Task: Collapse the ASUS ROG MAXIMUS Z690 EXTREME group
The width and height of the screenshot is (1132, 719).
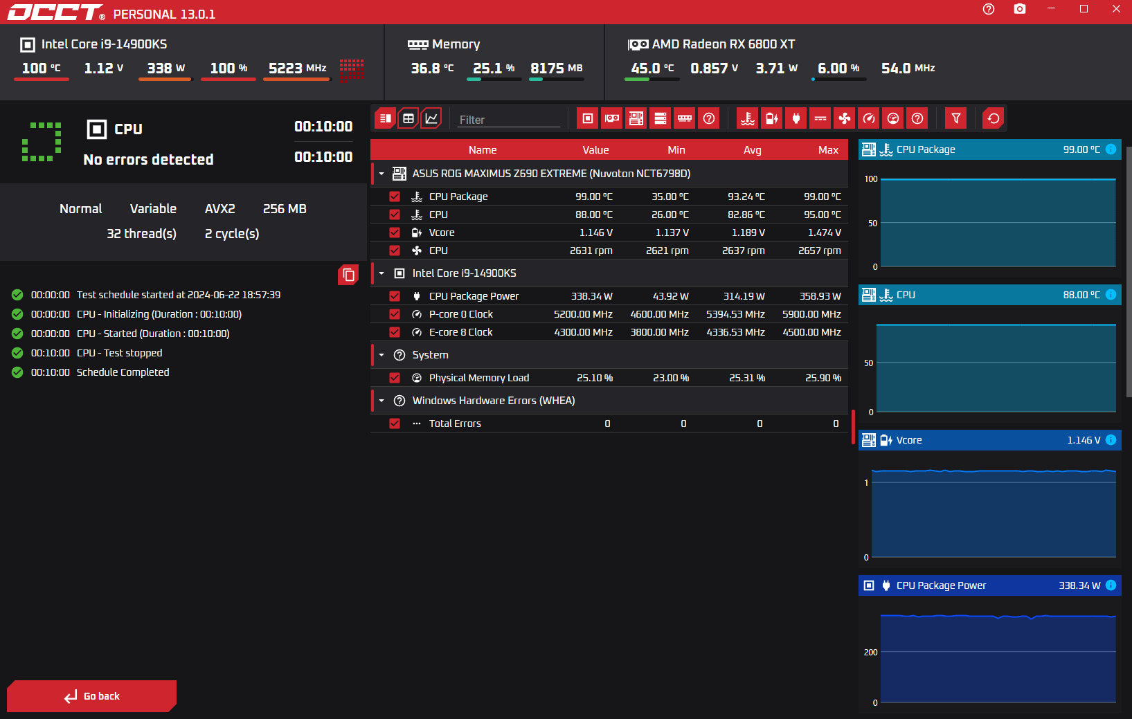Action: pos(381,174)
